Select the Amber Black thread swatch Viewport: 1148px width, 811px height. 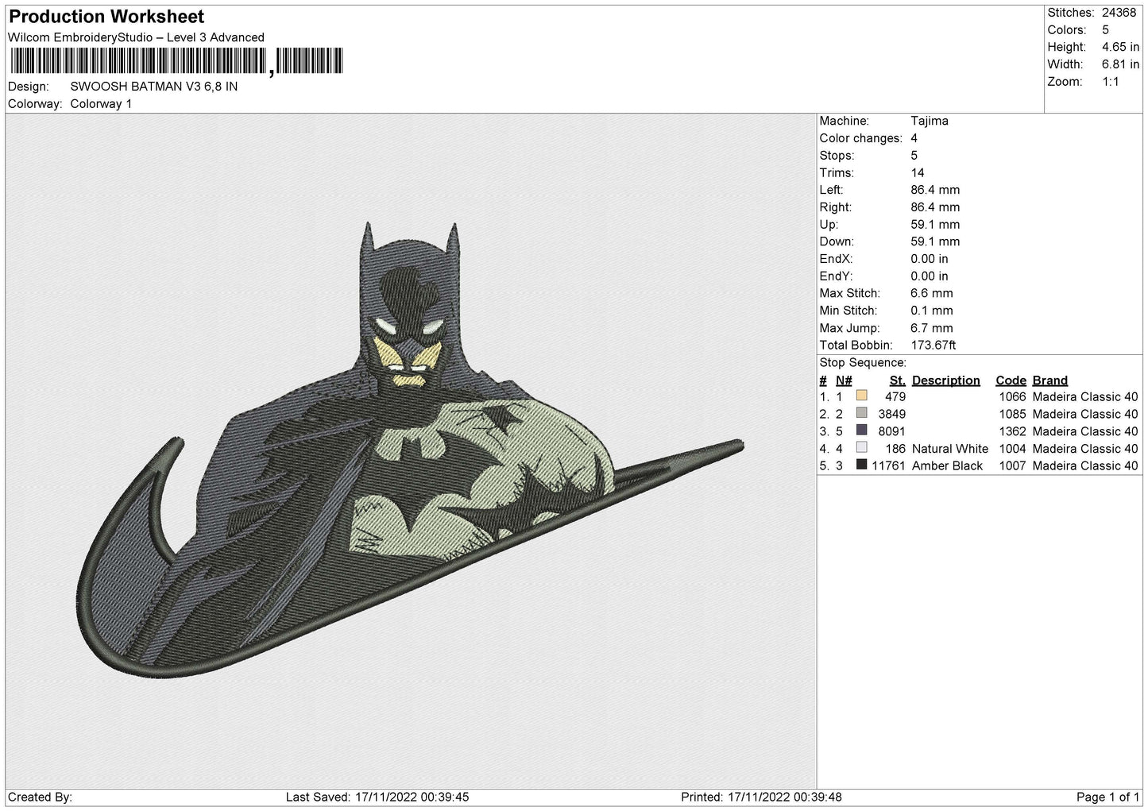[x=861, y=465]
